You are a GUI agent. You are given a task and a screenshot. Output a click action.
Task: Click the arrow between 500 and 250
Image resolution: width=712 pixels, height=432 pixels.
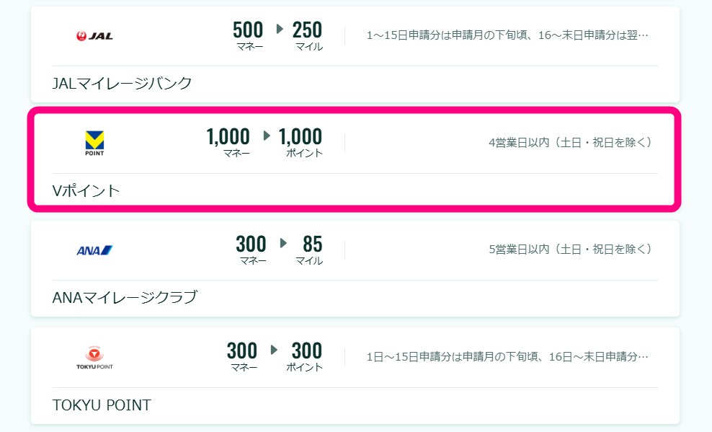(x=280, y=29)
